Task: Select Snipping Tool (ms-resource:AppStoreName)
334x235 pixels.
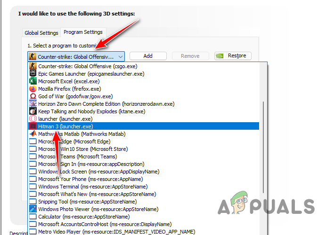Action: click(x=144, y=202)
